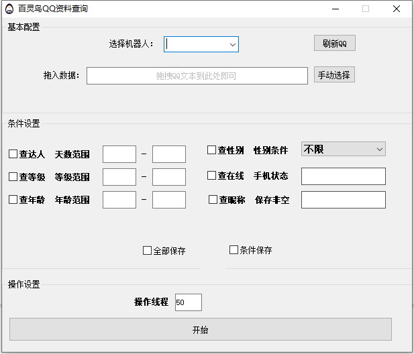This screenshot has width=414, height=354.
Task: Click the 操作线程 label
Action: (151, 302)
